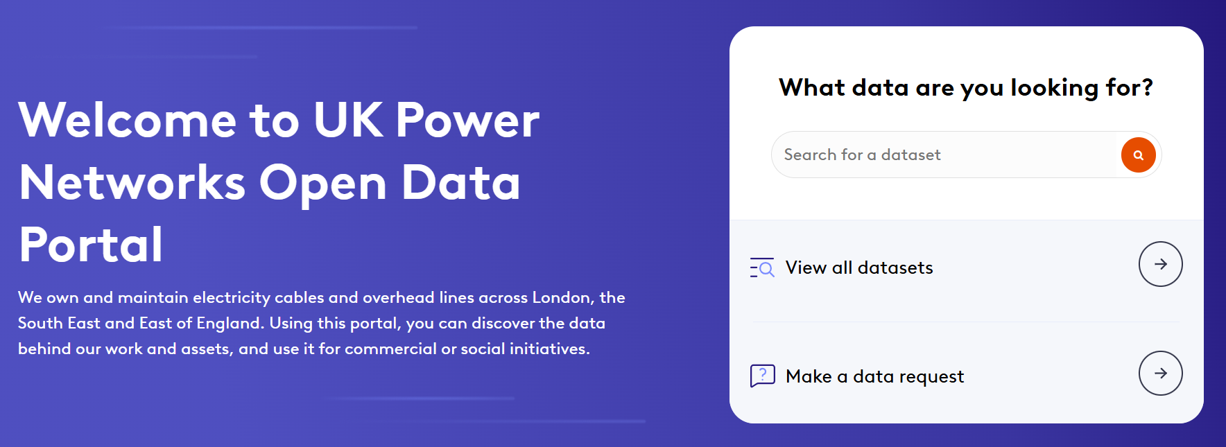Click the arrow circle beside View all datasets
Image resolution: width=1226 pixels, height=447 pixels.
(1160, 264)
